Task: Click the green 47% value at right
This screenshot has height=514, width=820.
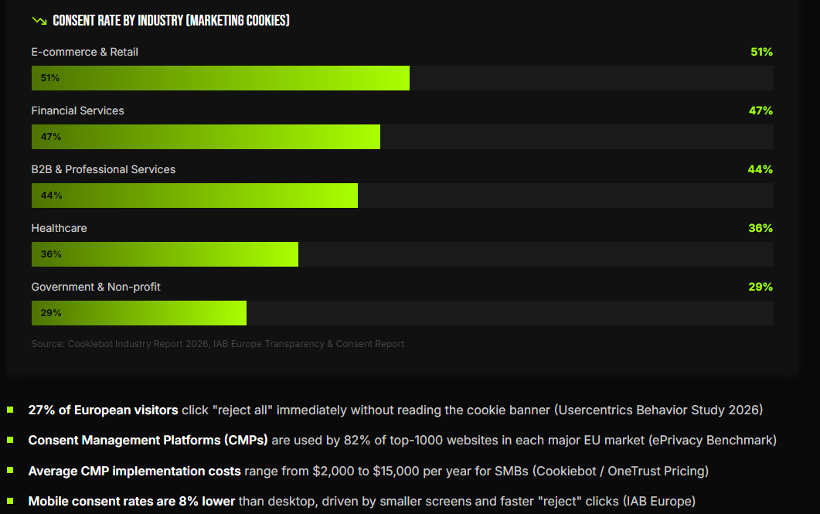Action: pyautogui.click(x=760, y=111)
